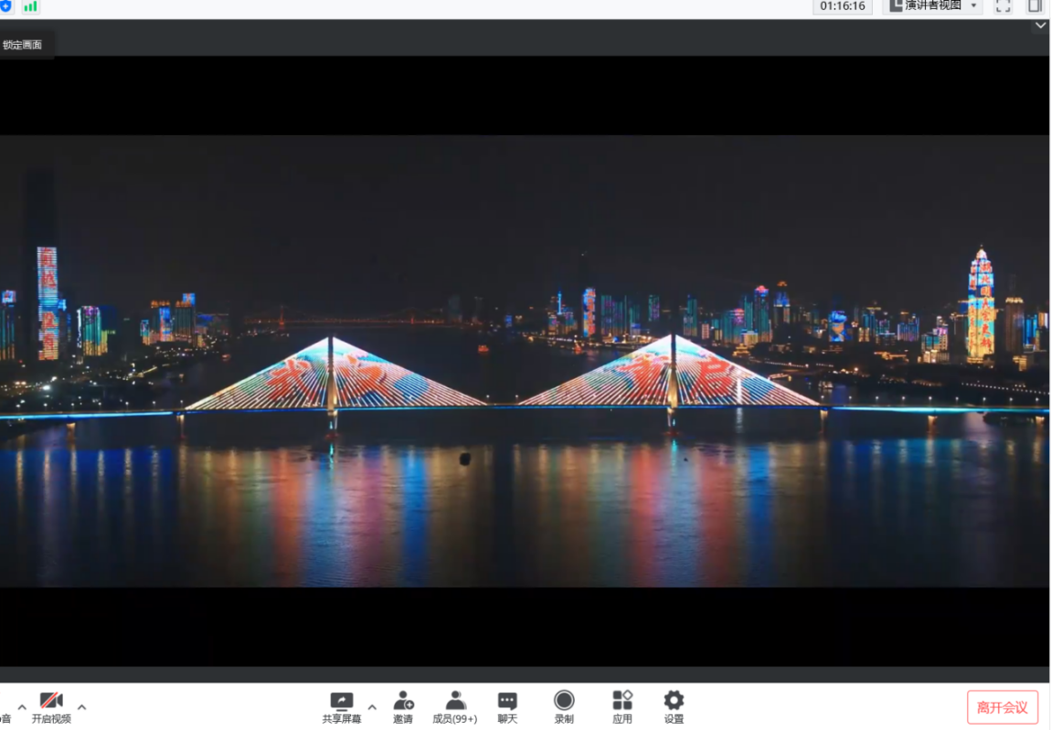Open the Chat (聊天) panel
This screenshot has height=730, width=1051.
click(x=507, y=701)
